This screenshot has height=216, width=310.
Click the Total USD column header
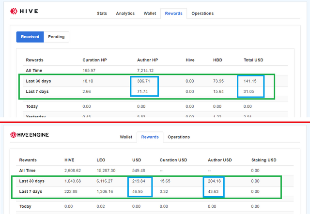click(x=253, y=60)
